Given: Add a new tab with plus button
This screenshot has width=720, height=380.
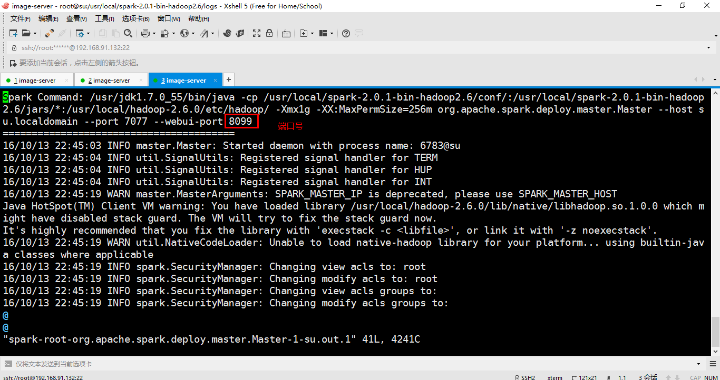Looking at the screenshot, I should pyautogui.click(x=229, y=80).
